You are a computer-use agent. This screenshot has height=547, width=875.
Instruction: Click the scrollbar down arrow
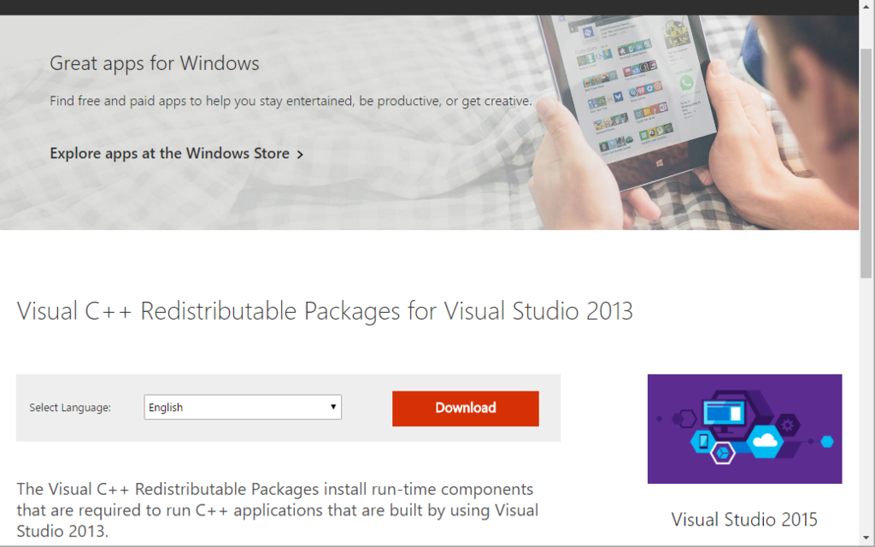click(866, 538)
